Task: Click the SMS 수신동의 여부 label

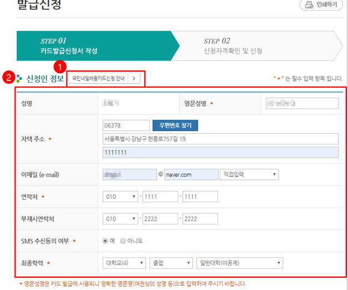Action: pos(45,241)
